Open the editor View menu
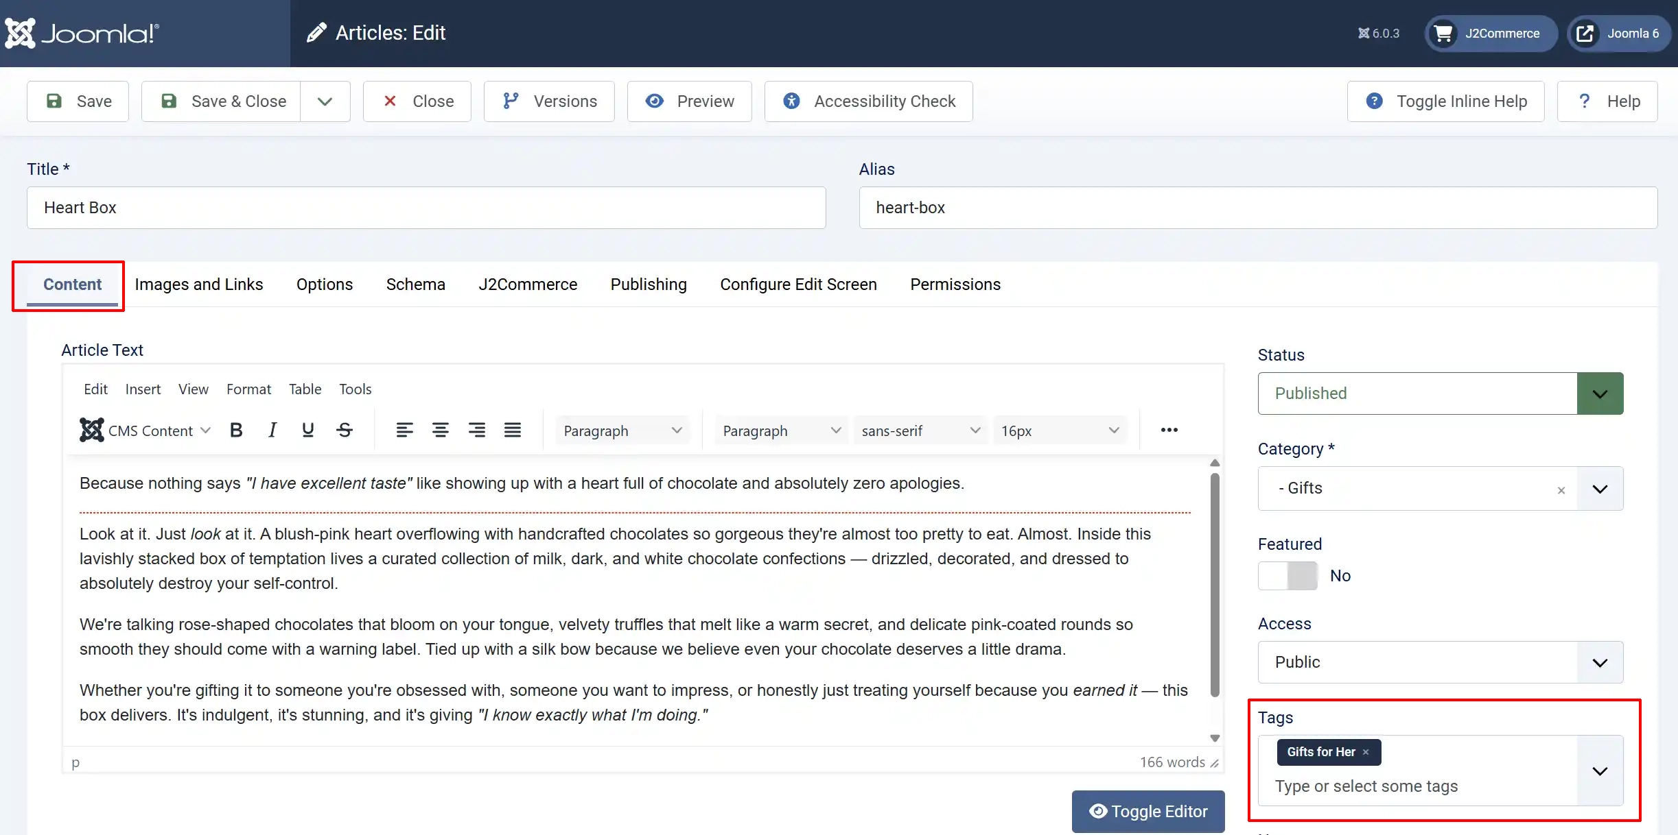 (194, 389)
